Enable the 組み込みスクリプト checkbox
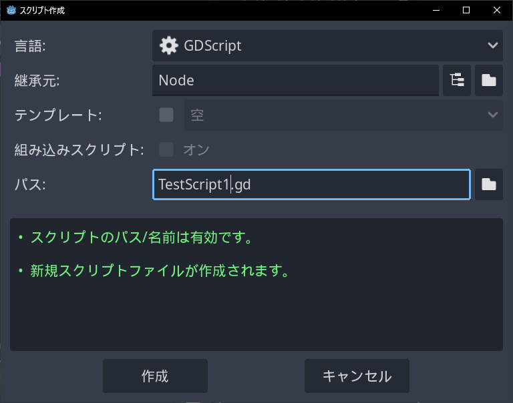513x403 pixels. click(x=166, y=149)
